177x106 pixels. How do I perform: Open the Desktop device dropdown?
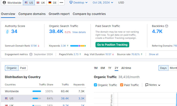pyautogui.click(x=79, y=3)
